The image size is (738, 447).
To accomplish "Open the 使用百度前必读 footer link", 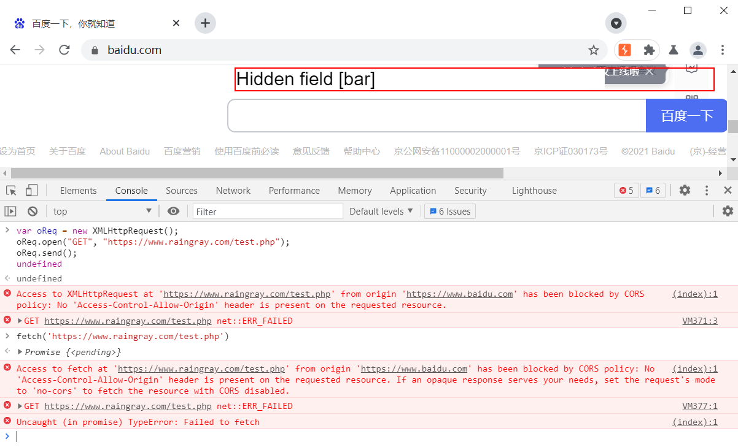I will pyautogui.click(x=247, y=151).
